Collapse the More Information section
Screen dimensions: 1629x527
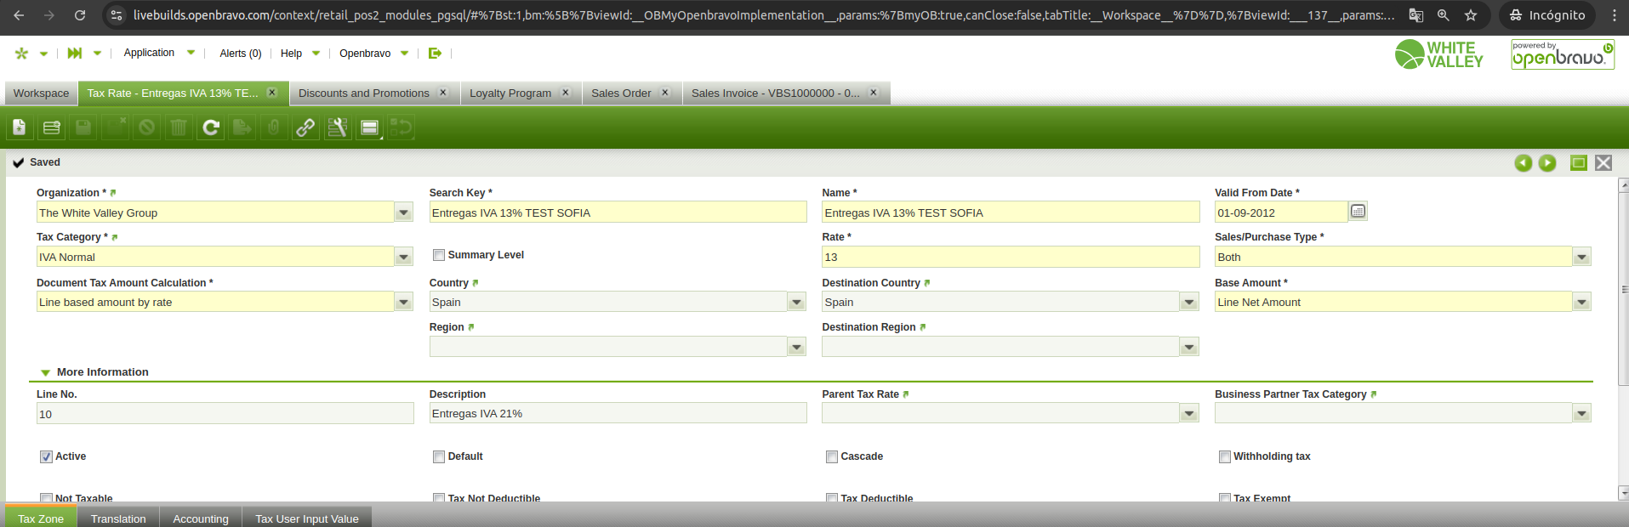(x=46, y=372)
